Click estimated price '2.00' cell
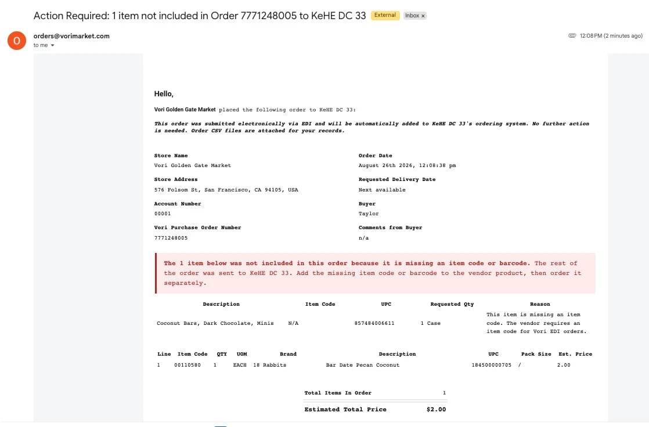649x427 pixels. click(564, 365)
